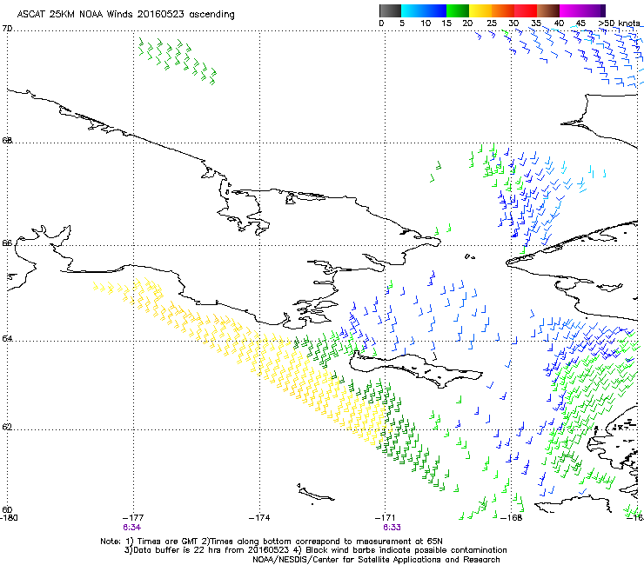The width and height of the screenshot is (644, 565).
Task: Select the latitude label '70'
Action: 7,29
